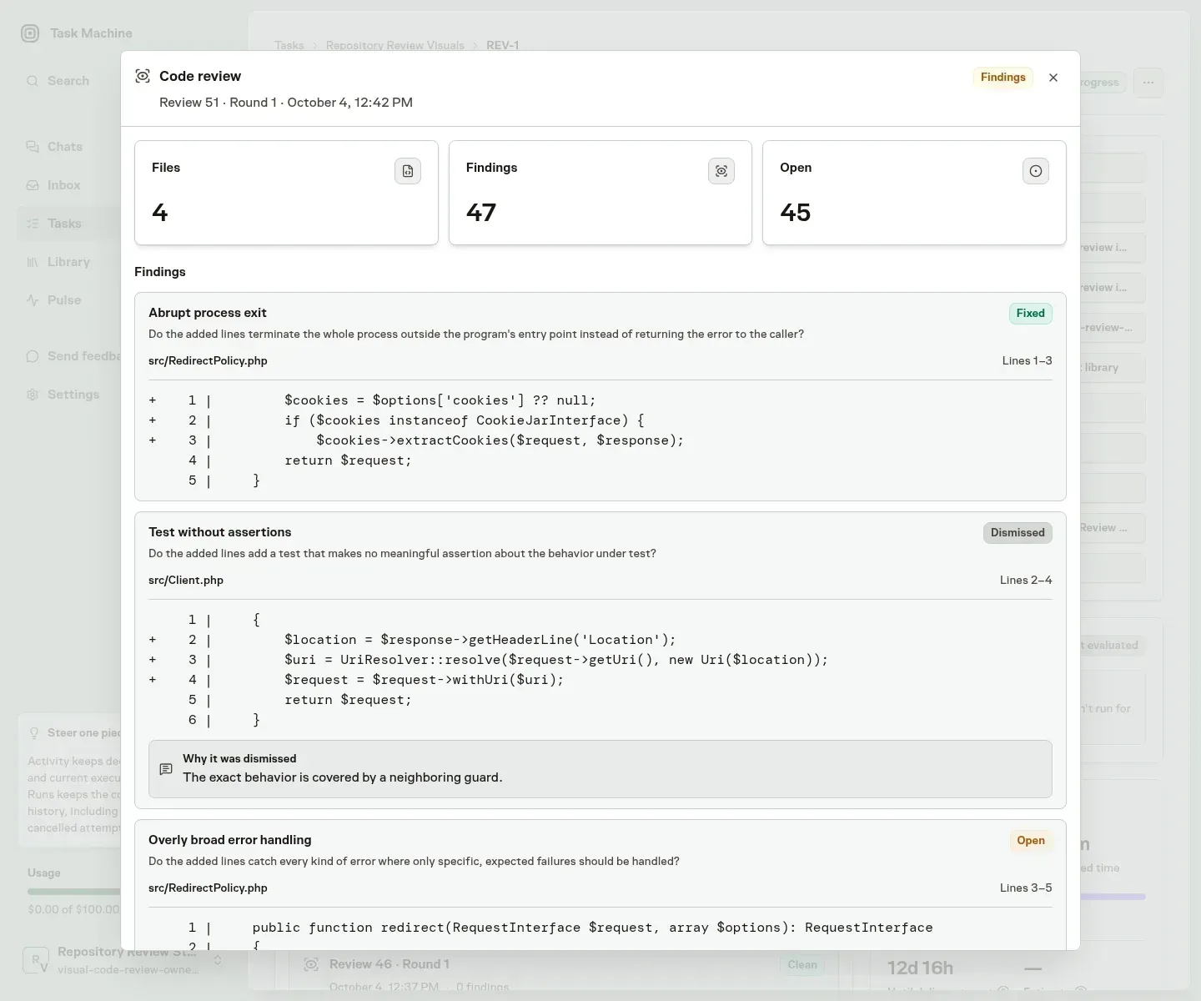Click the Send feedback icon in sidebar
The width and height of the screenshot is (1201, 1001).
(33, 356)
